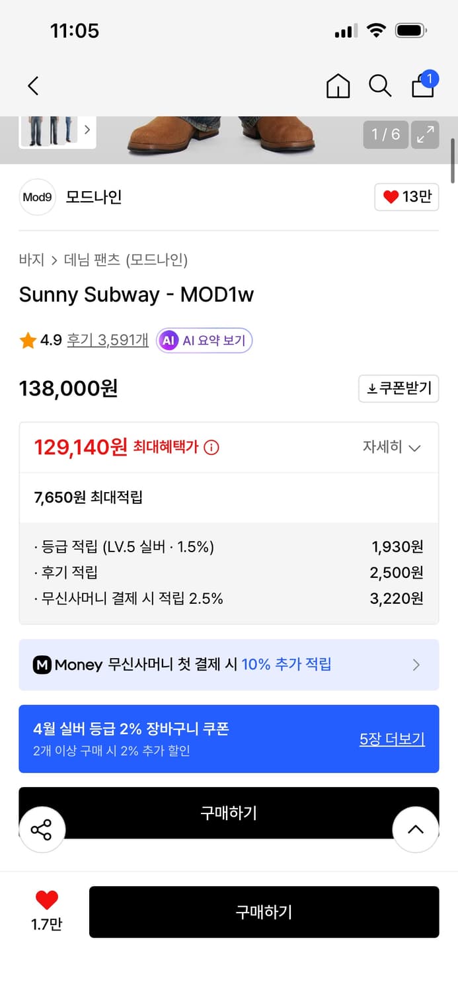
Task: Tap the back arrow to go back
Action: pyautogui.click(x=33, y=86)
